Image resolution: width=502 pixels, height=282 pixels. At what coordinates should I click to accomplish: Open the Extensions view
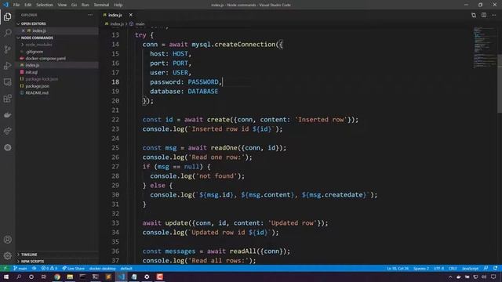coord(8,99)
